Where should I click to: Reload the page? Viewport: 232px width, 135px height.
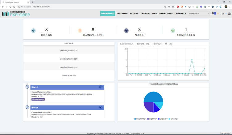(10, 7)
